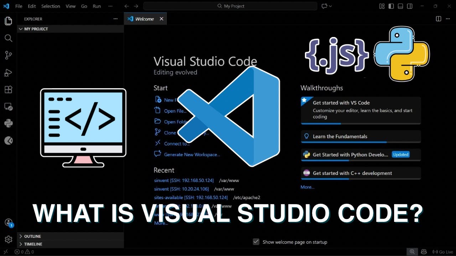This screenshot has height=256, width=456.
Task: Click the Editing evolved subtitle
Action: coord(175,72)
